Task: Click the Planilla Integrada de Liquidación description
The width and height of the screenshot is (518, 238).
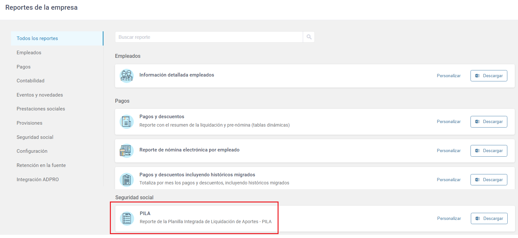Action: [x=206, y=222]
